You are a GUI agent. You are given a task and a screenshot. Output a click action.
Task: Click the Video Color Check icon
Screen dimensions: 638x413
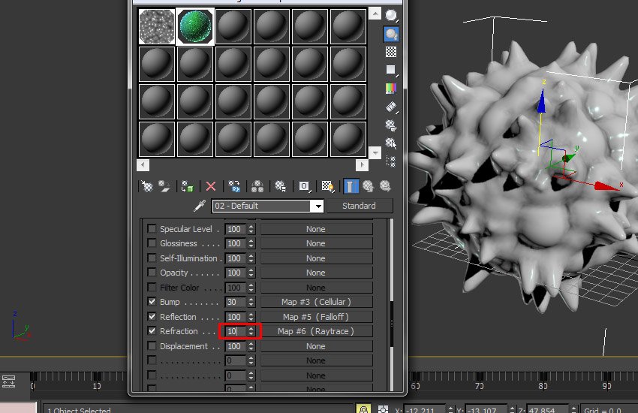click(391, 88)
